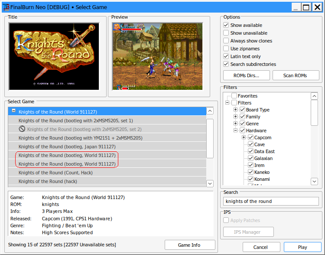Expand the Board Type node
325x255 pixels.
(x=235, y=110)
